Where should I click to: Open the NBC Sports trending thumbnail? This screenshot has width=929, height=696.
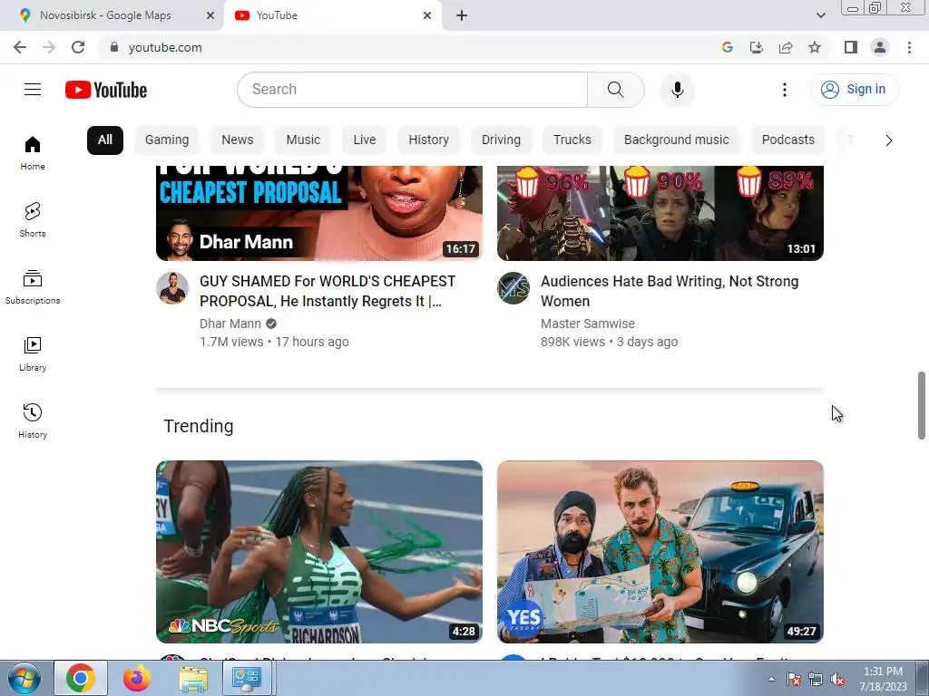pyautogui.click(x=319, y=552)
